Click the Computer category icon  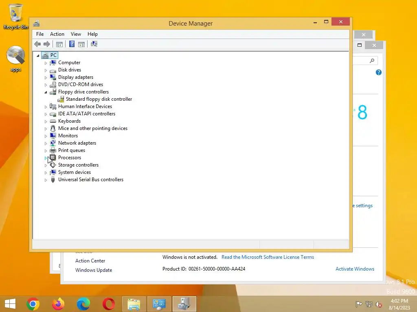click(x=53, y=63)
